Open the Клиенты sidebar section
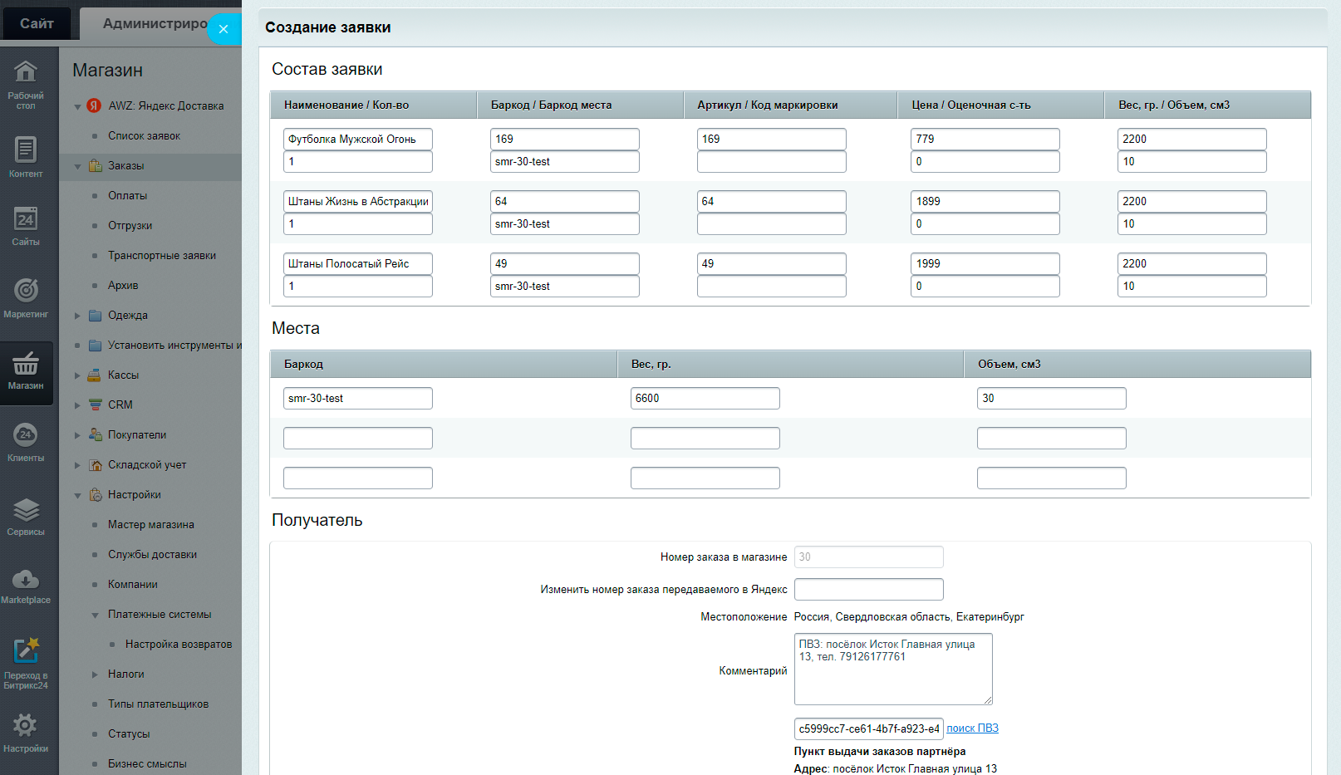 tap(26, 442)
